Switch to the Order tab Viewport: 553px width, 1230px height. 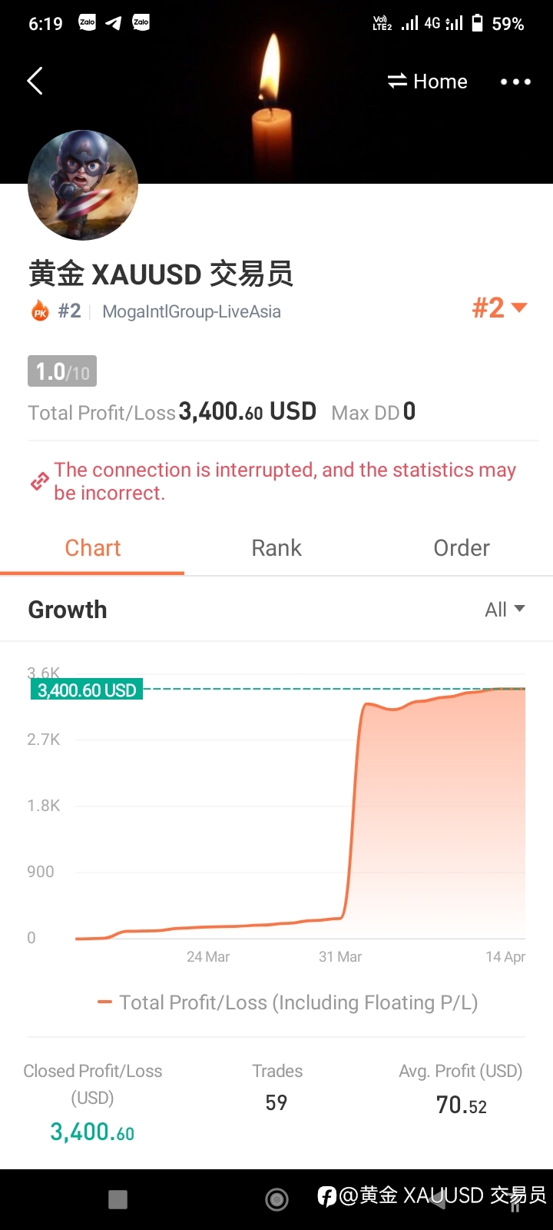click(462, 548)
